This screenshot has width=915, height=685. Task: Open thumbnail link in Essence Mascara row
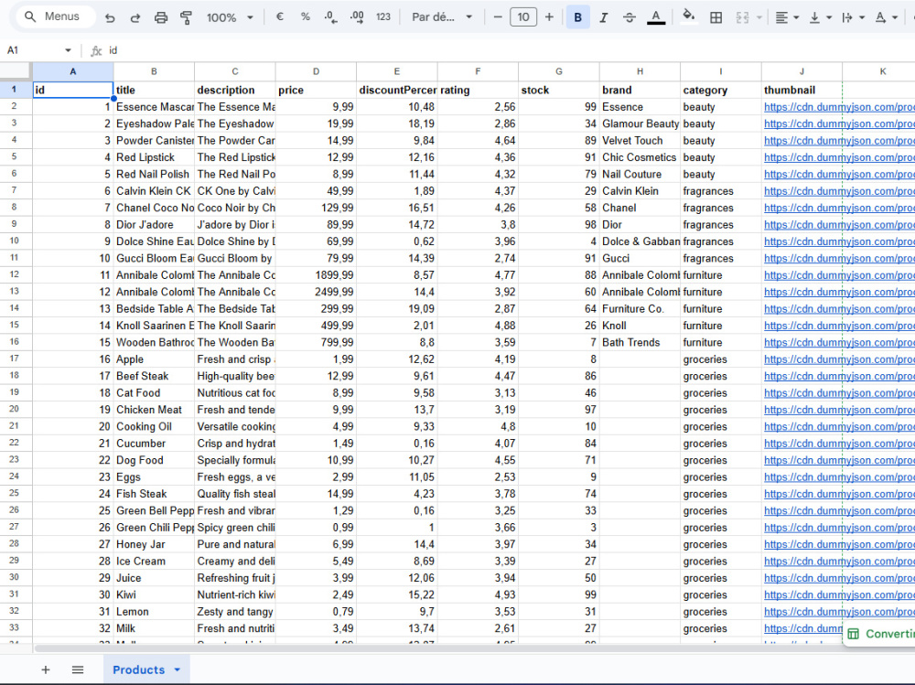tap(838, 107)
